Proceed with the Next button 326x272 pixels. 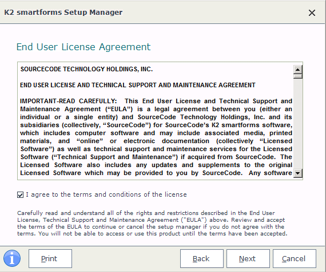point(248,258)
